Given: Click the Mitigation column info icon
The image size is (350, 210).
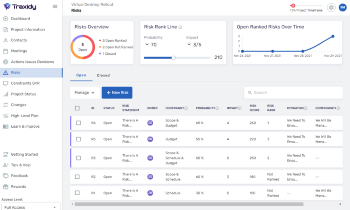Looking at the screenshot, I should coord(306,108).
